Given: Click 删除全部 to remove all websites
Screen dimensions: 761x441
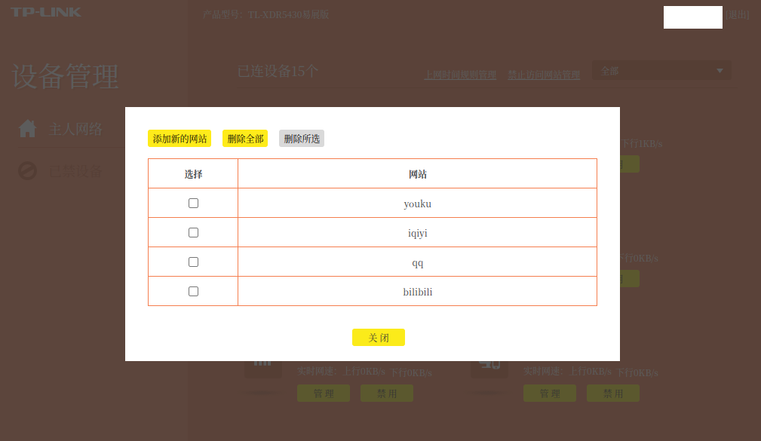Looking at the screenshot, I should 245,139.
